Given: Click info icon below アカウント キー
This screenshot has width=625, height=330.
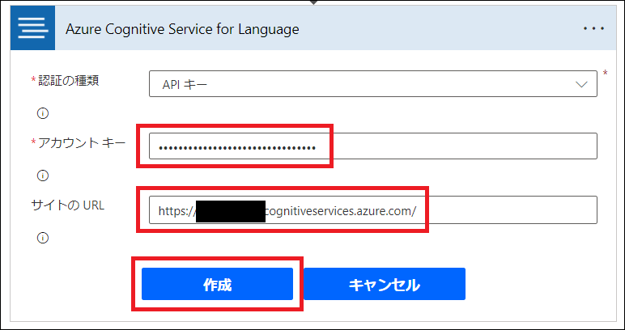Looking at the screenshot, I should click(x=43, y=176).
